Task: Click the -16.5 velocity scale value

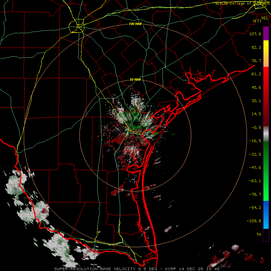Action: pos(255,141)
